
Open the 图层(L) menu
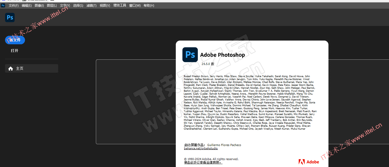tap(52, 6)
